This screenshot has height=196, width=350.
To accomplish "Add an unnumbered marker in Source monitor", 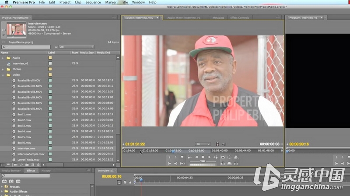I will point(182,157).
